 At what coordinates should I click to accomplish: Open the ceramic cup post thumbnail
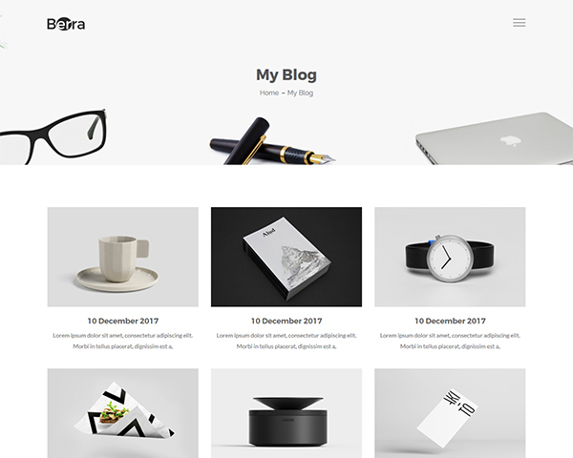click(123, 257)
